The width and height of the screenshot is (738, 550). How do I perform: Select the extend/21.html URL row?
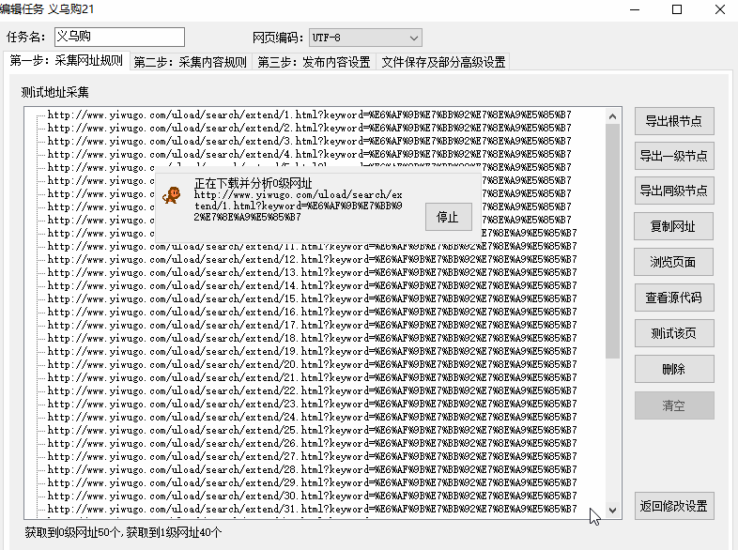coord(312,378)
